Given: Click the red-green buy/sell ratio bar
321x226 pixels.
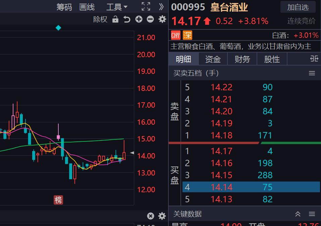Looking at the screenshot, I should (245, 143).
